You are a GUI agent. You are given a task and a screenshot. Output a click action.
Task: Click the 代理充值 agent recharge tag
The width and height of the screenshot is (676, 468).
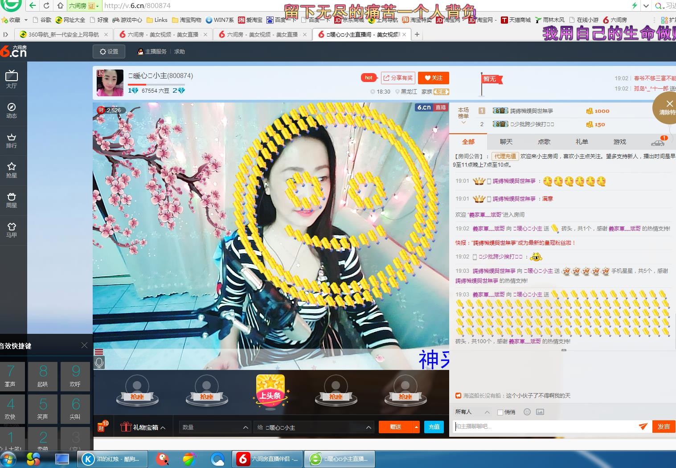(505, 156)
